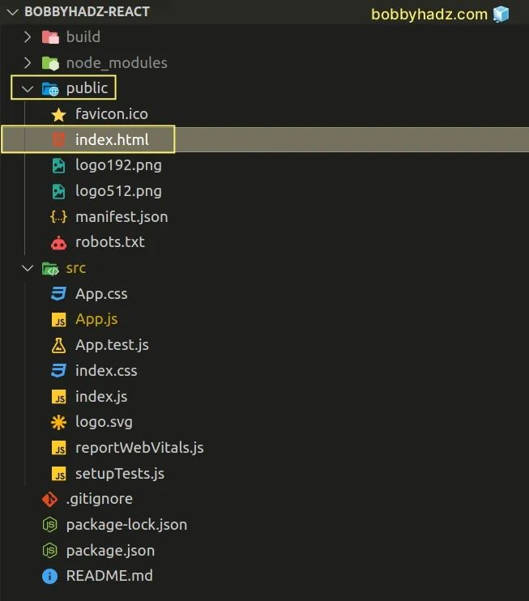Click the star icon for favicon.ico
The height and width of the screenshot is (601, 529).
coord(58,114)
